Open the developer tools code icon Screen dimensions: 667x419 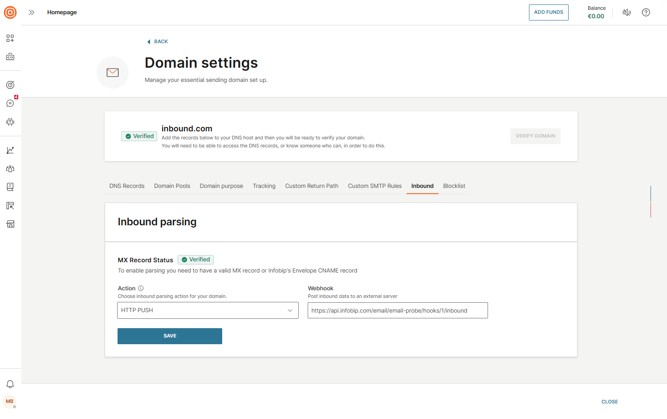pyautogui.click(x=10, y=57)
